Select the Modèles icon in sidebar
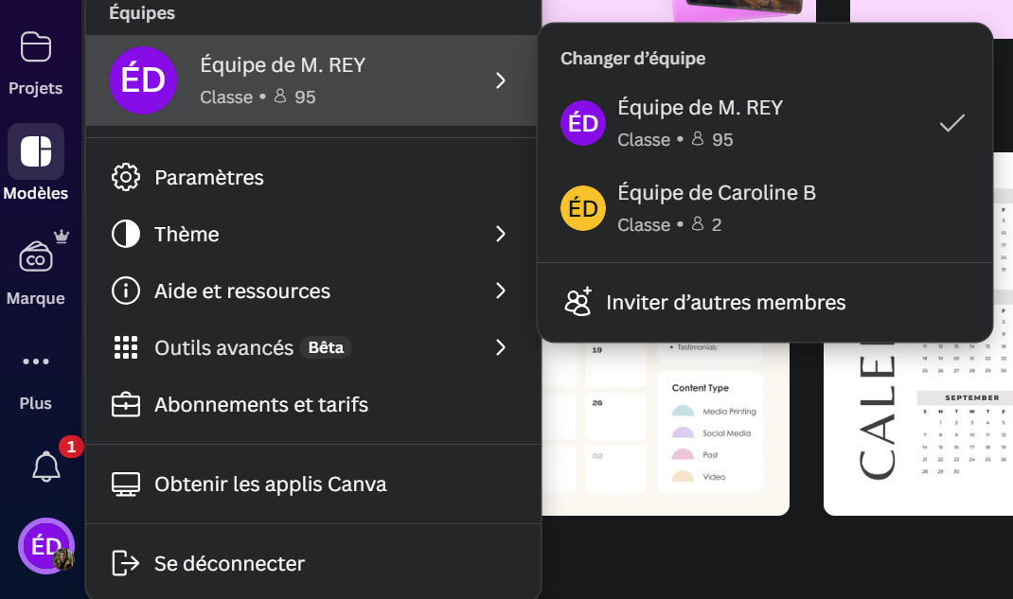This screenshot has width=1013, height=599. pos(36,151)
